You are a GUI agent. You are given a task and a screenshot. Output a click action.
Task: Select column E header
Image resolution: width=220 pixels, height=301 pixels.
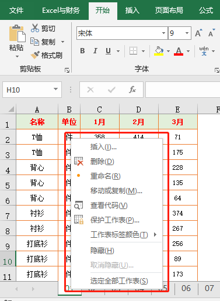[x=178, y=110]
